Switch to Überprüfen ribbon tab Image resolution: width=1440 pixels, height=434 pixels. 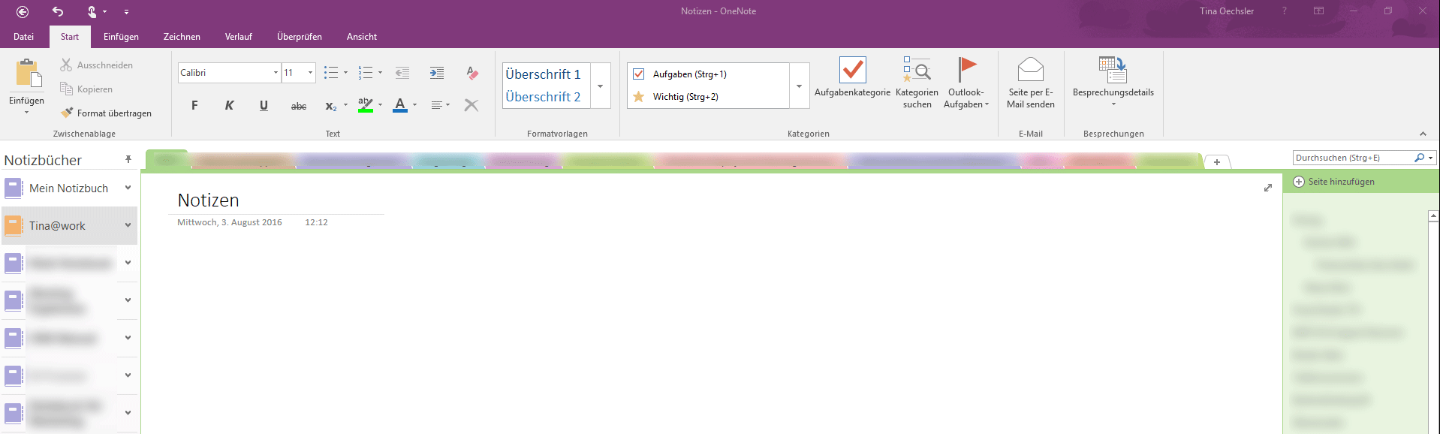299,37
